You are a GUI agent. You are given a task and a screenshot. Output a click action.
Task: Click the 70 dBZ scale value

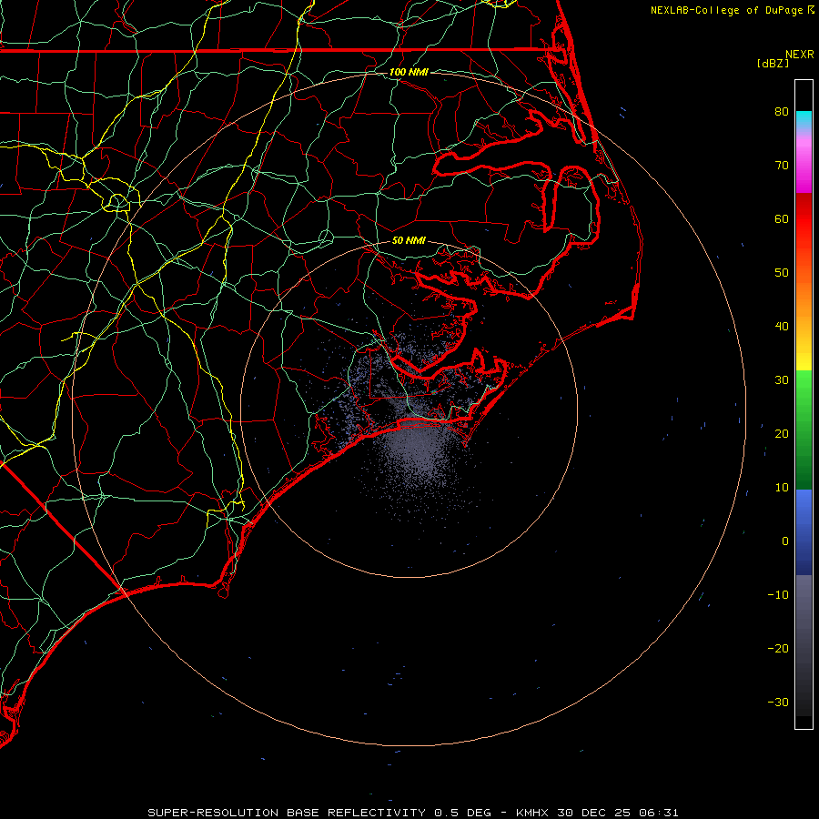(x=782, y=165)
